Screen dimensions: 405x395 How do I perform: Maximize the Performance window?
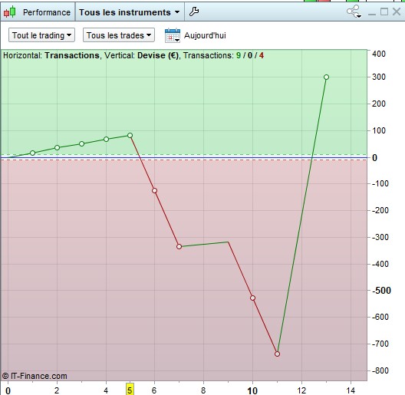384,12
